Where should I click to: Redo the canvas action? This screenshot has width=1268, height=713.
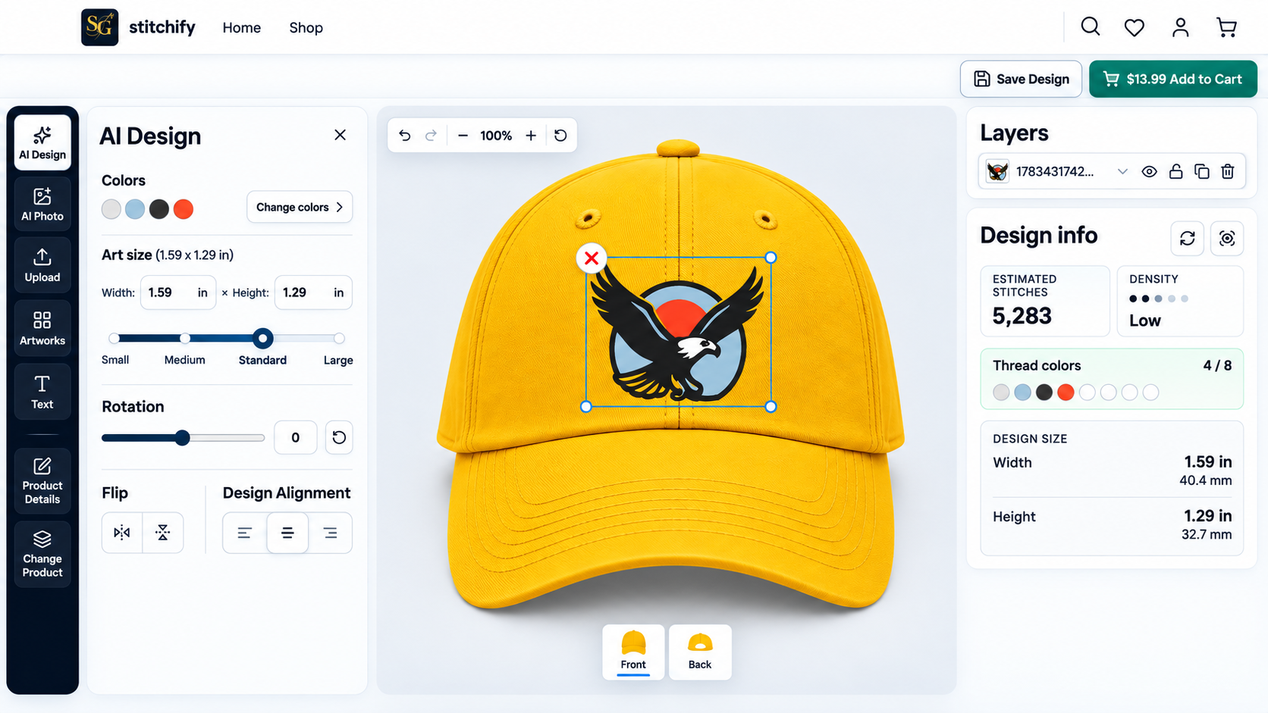431,136
